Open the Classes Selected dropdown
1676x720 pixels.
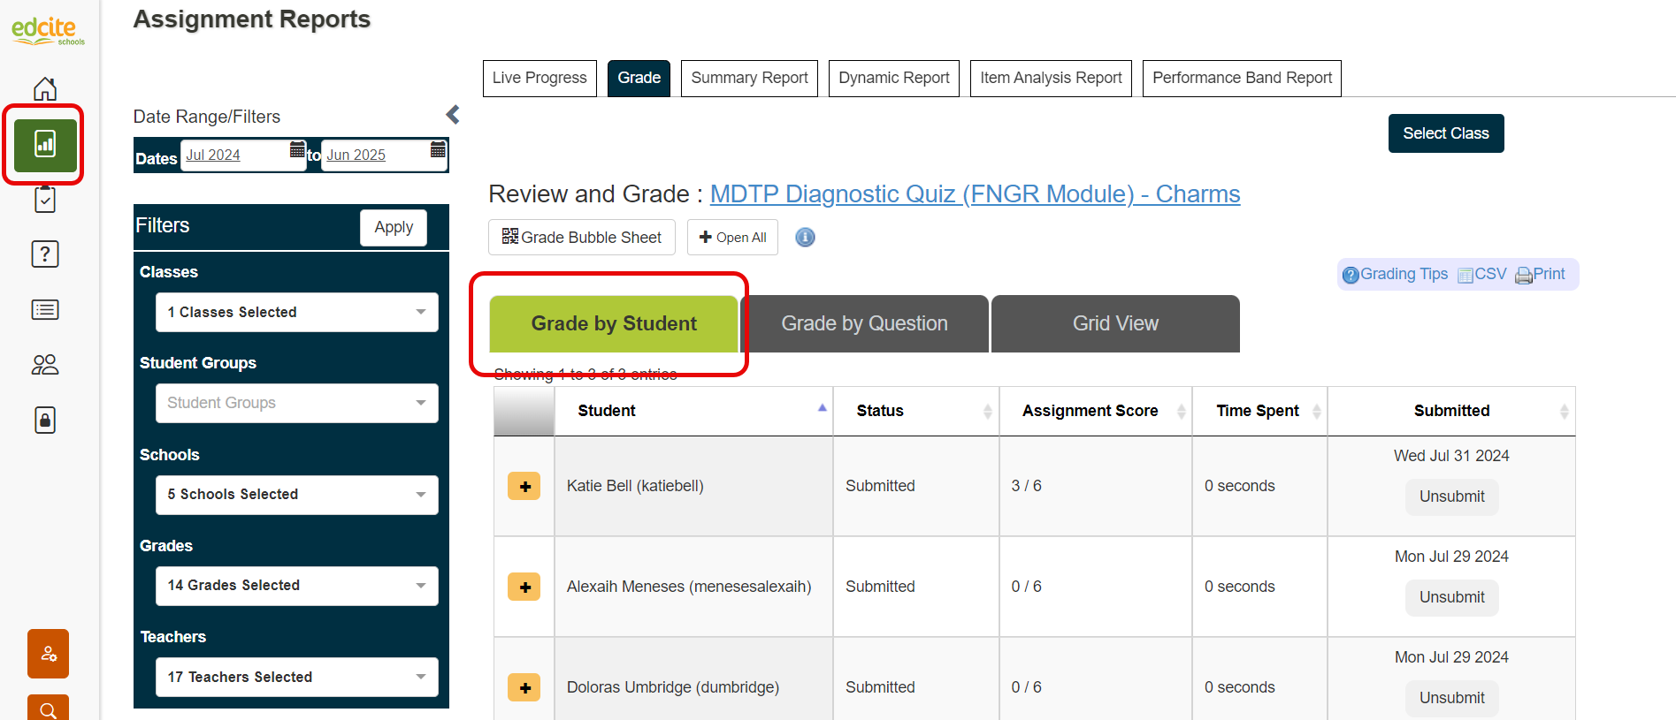pyautogui.click(x=297, y=313)
